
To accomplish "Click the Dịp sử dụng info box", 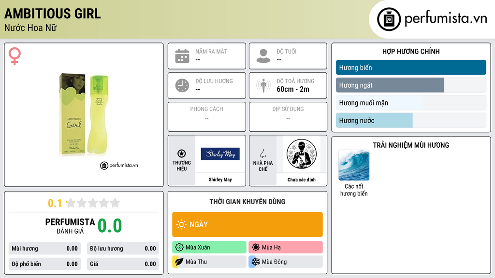I will click(x=288, y=117).
